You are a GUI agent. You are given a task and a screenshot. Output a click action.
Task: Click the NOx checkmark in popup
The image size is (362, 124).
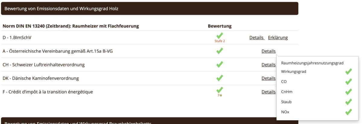tap(348, 112)
